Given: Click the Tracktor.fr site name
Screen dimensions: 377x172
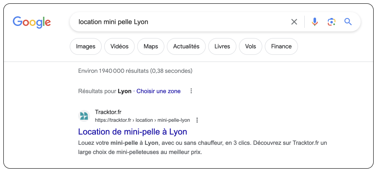Looking at the screenshot, I should 108,112.
